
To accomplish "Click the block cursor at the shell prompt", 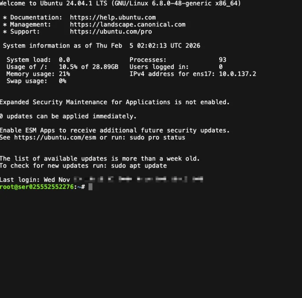I will (x=90, y=187).
